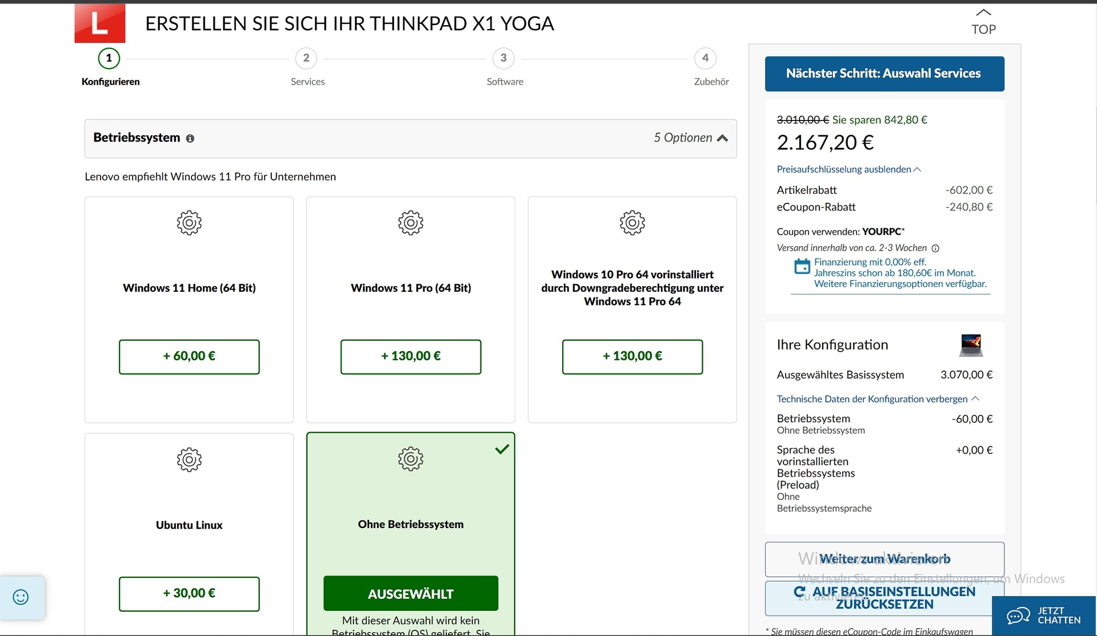Click gear icon on Windows 11 Home card
Image resolution: width=1097 pixels, height=636 pixels.
pyautogui.click(x=189, y=223)
